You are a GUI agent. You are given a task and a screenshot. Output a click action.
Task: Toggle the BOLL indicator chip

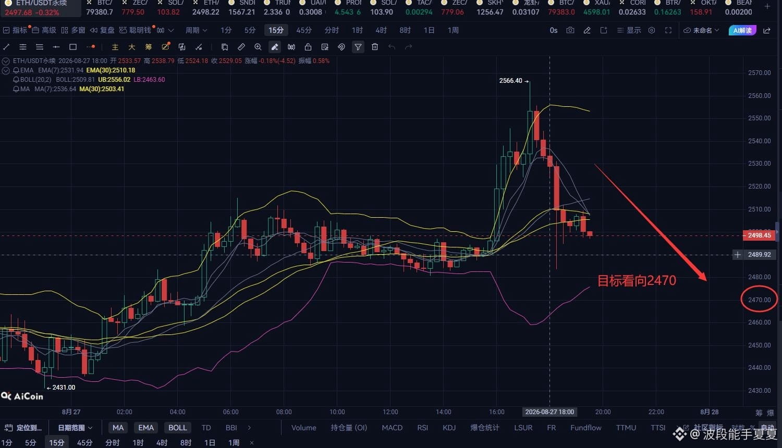[x=177, y=428]
